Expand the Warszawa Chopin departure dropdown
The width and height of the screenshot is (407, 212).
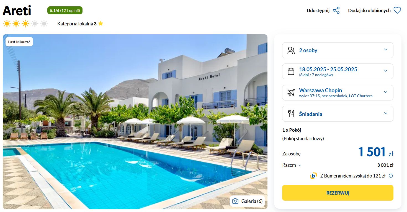click(338, 92)
